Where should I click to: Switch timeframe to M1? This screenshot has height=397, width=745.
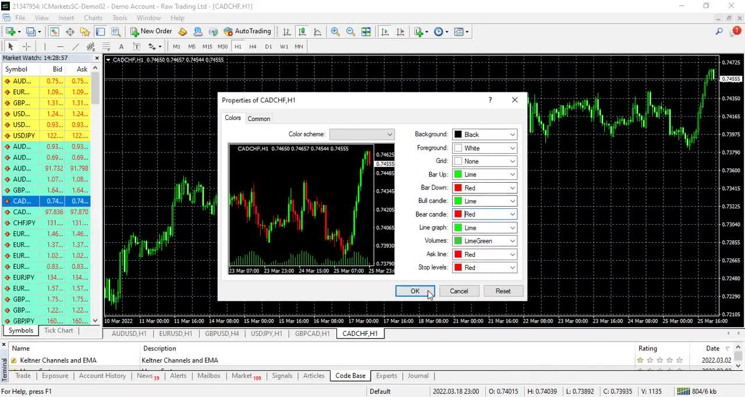click(176, 47)
